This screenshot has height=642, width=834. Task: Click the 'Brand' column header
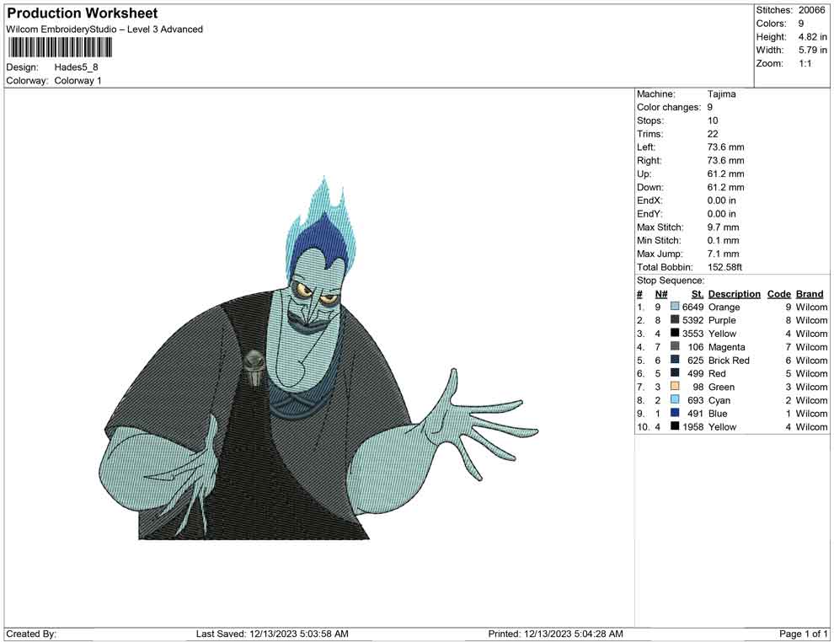[x=810, y=294]
